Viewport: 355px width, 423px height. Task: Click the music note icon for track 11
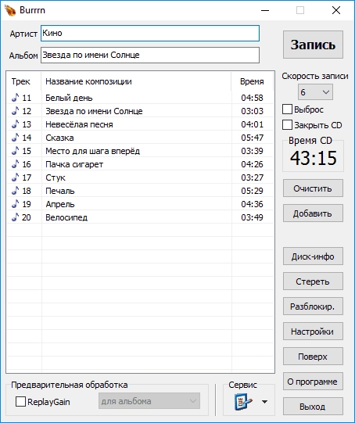tap(16, 98)
